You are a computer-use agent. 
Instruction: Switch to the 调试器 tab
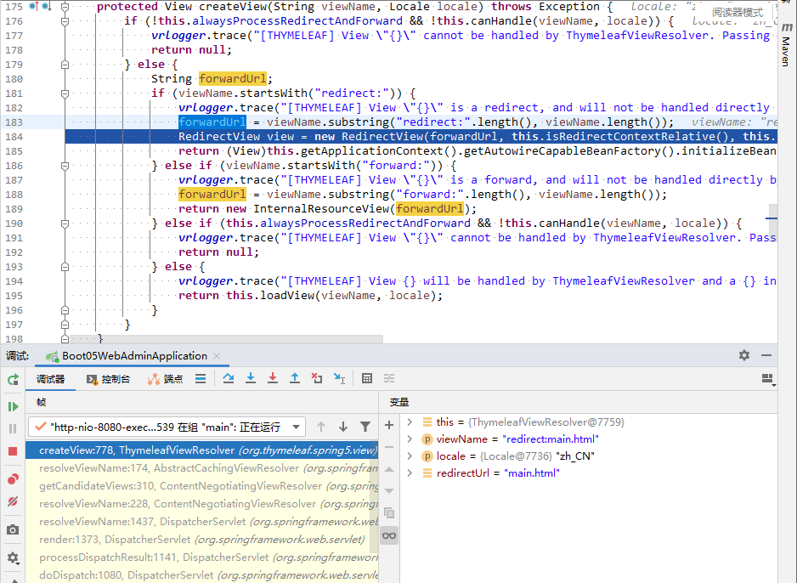[x=50, y=379]
